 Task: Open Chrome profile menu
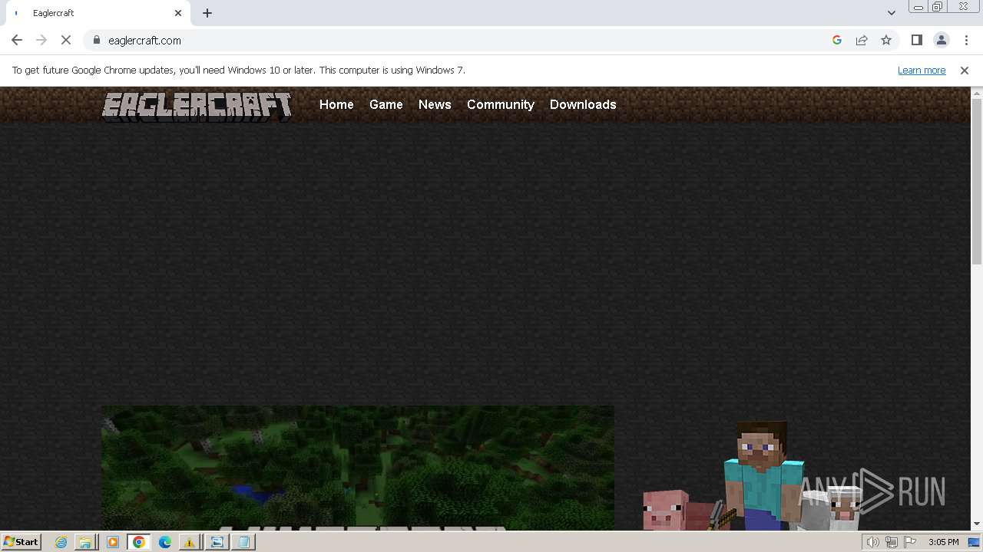pyautogui.click(x=942, y=40)
